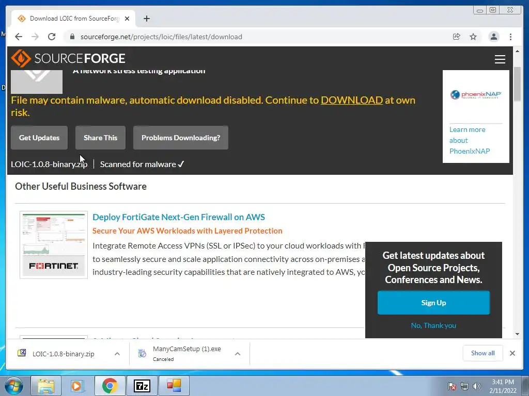529x396 pixels.
Task: Click Show all downloads
Action: click(483, 353)
